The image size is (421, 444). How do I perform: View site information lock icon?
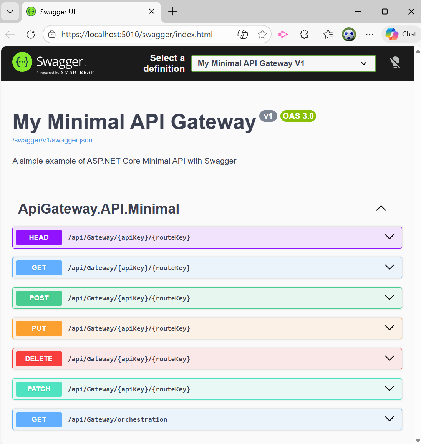[52, 34]
